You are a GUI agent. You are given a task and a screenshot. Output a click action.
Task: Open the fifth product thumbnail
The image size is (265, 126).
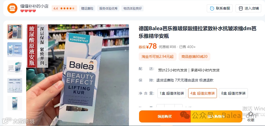[x=15, y=103]
